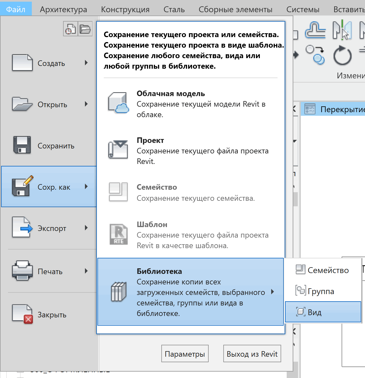The width and height of the screenshot is (365, 378).
Task: Click the Выход из Revit button
Action: (252, 354)
